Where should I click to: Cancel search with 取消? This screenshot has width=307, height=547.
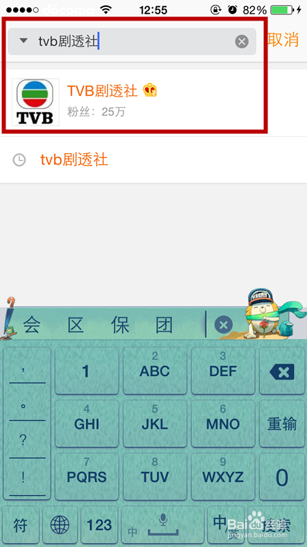284,40
